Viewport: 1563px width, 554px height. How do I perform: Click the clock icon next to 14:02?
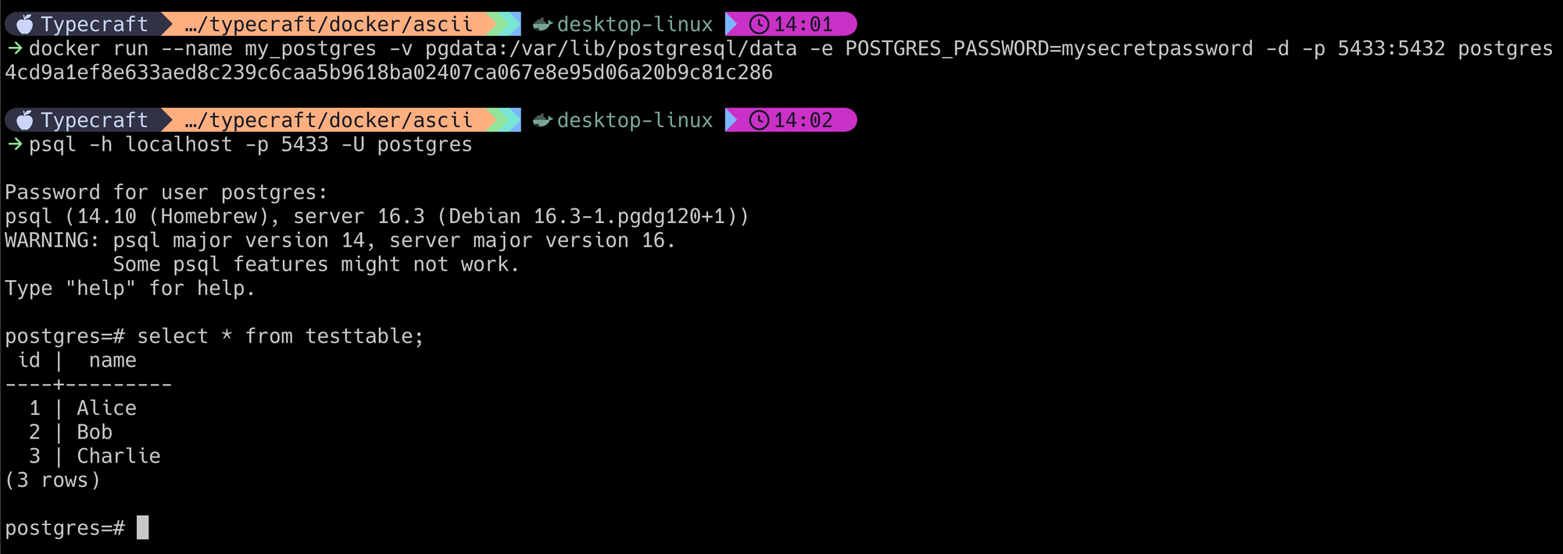click(759, 120)
